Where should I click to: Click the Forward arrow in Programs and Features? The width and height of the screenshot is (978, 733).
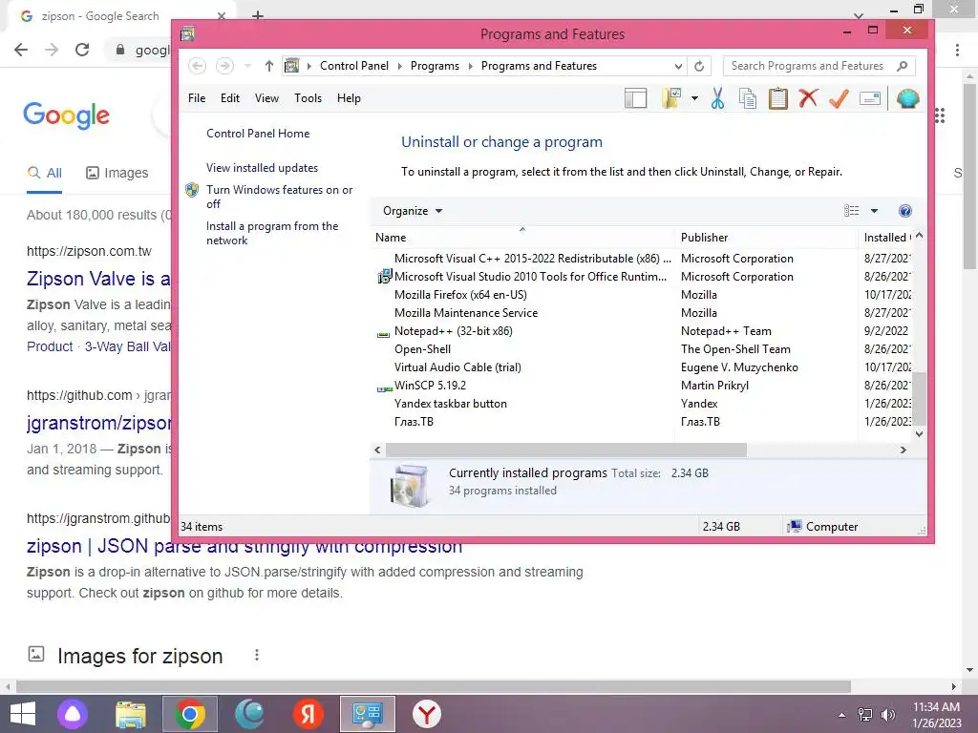[224, 66]
